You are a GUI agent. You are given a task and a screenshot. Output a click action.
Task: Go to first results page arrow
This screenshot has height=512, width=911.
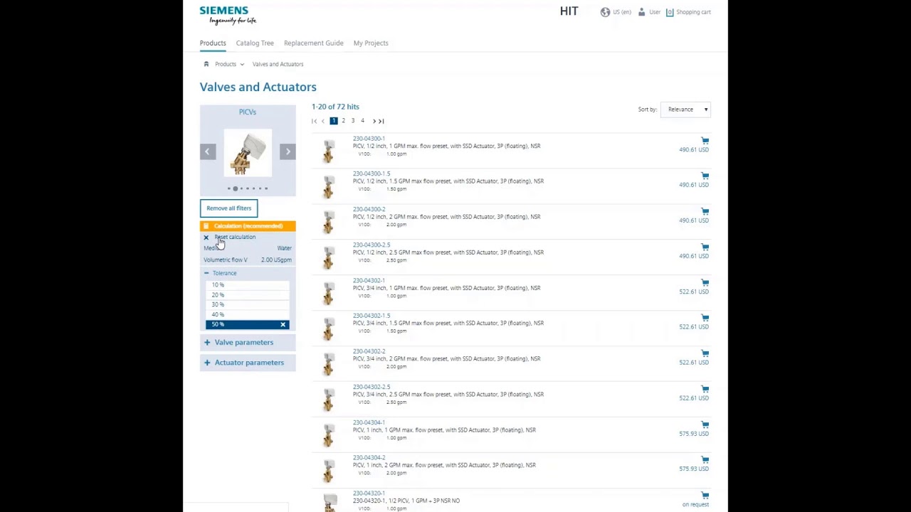[314, 121]
